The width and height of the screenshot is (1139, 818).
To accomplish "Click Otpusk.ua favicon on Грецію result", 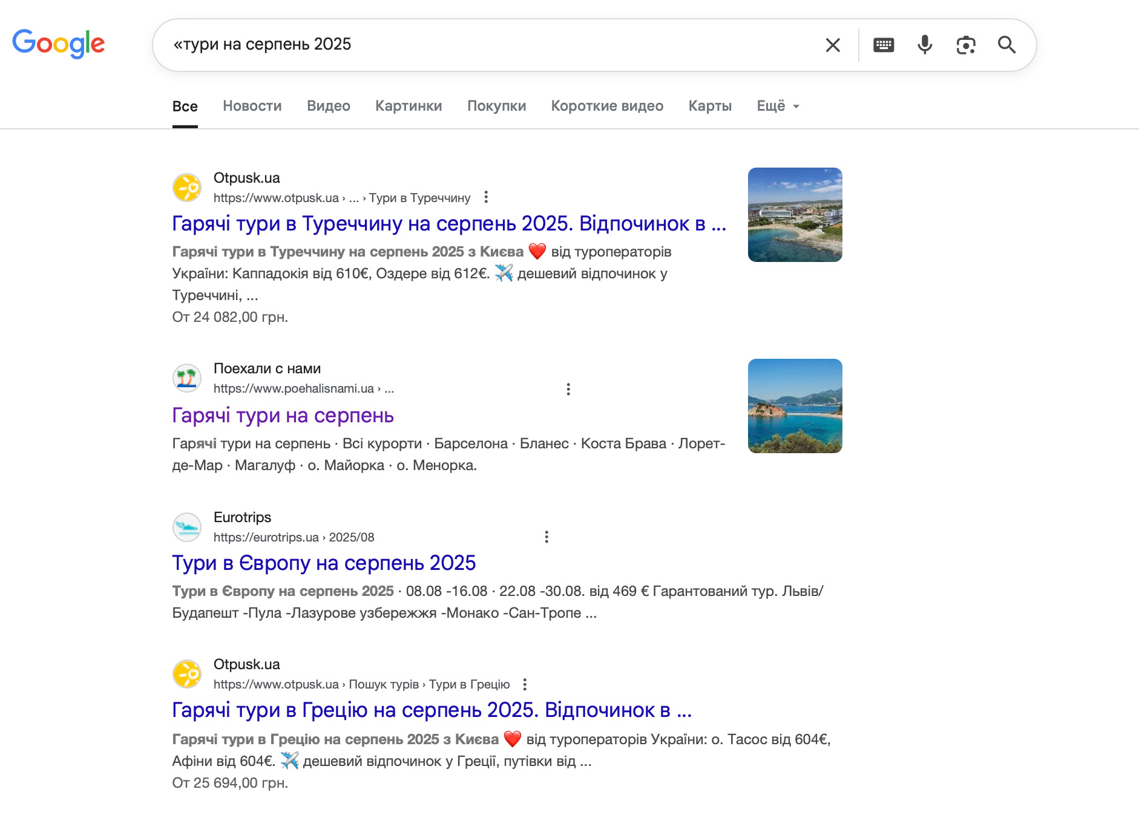I will pyautogui.click(x=187, y=674).
